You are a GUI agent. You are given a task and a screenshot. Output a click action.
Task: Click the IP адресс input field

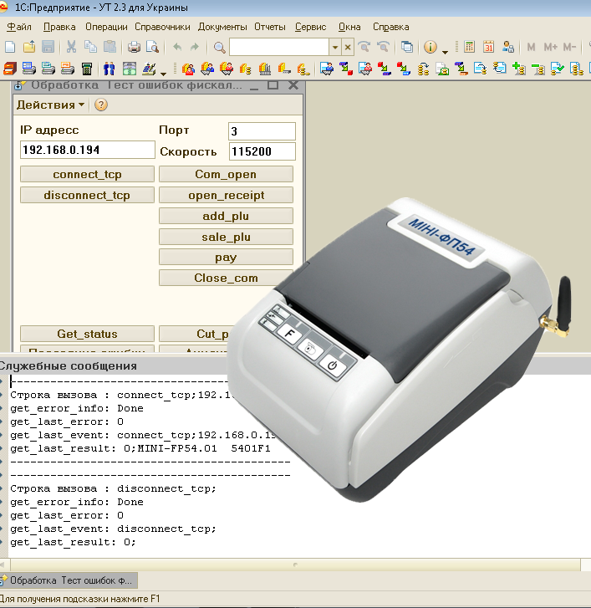pos(87,150)
